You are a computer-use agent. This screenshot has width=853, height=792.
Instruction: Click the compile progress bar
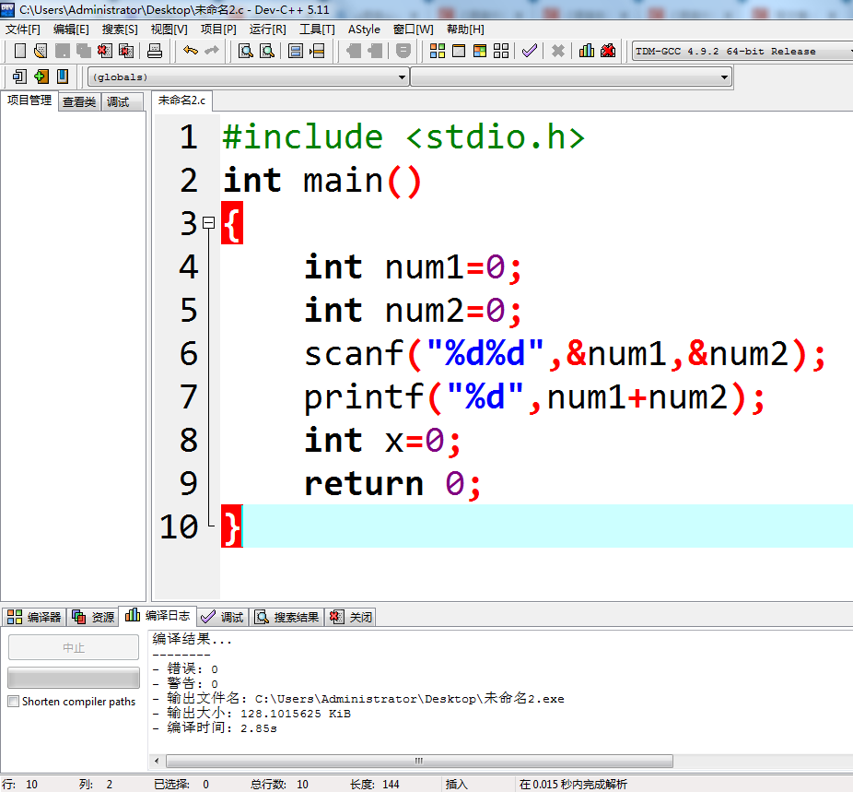tap(74, 679)
